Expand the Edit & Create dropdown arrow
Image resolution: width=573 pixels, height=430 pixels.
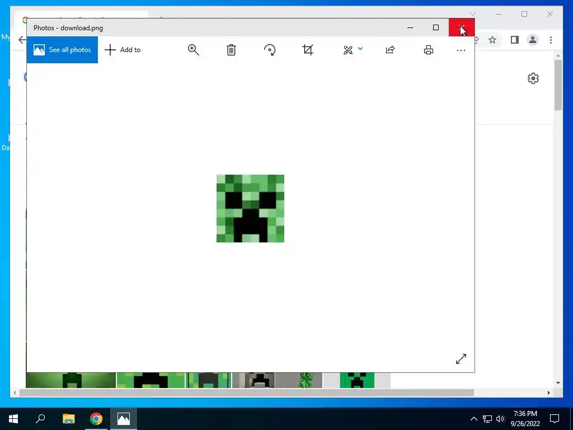point(360,48)
